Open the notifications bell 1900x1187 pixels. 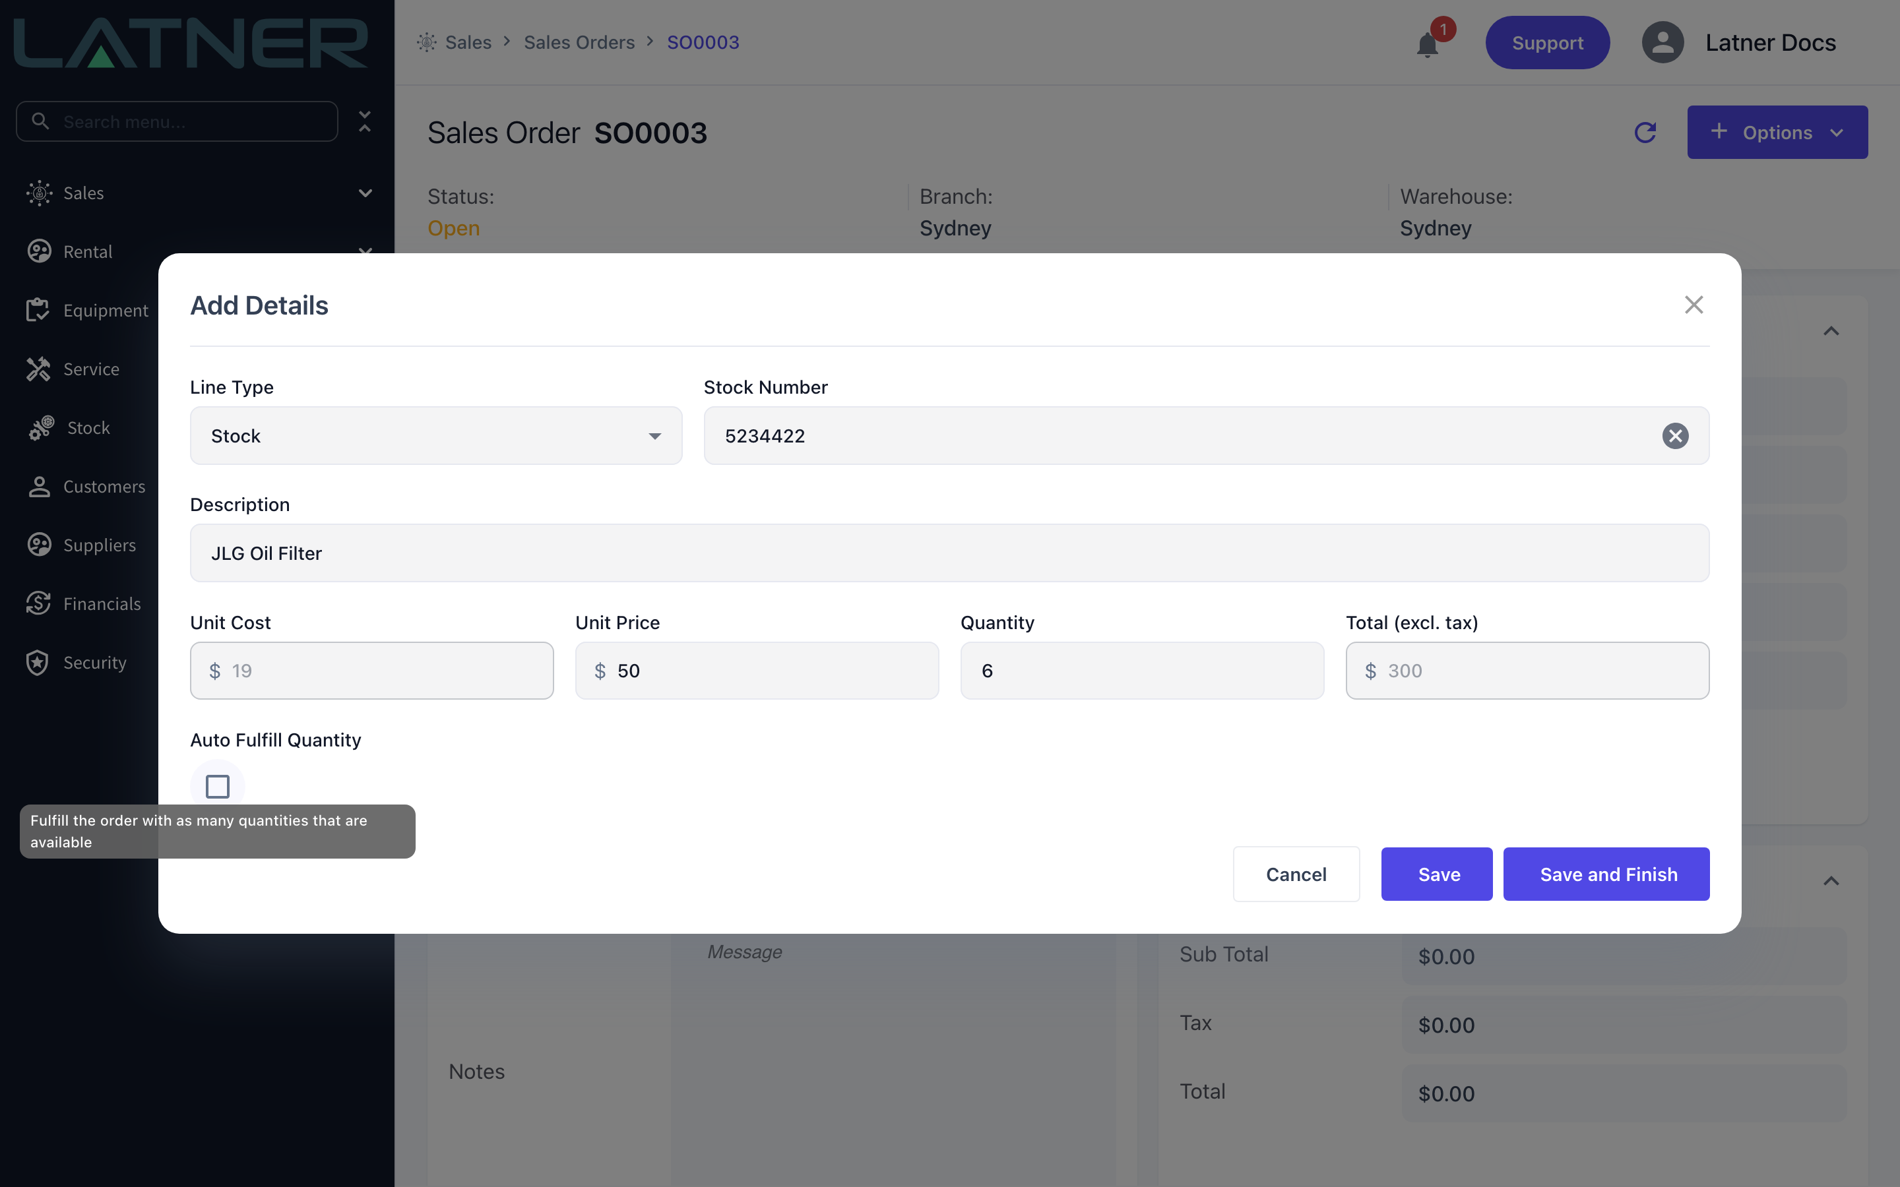[x=1428, y=44]
